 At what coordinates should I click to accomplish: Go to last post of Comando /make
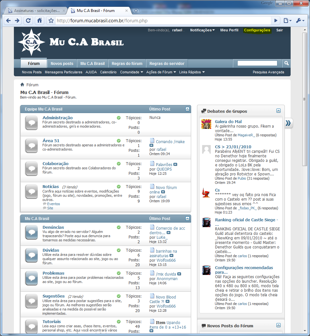click(x=151, y=145)
